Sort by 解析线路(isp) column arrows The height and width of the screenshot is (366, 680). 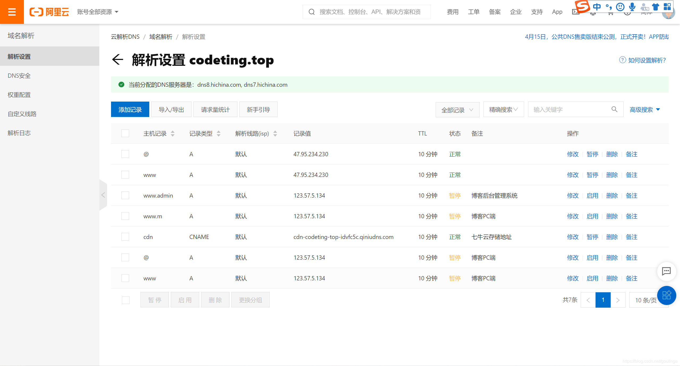275,133
